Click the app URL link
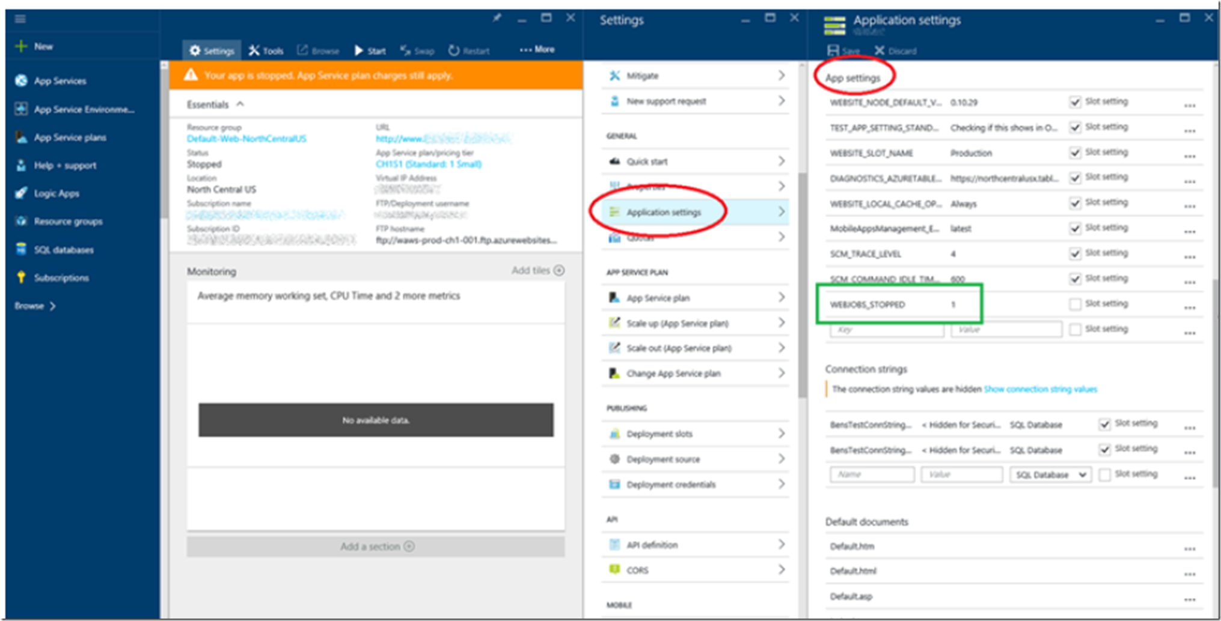 443,139
